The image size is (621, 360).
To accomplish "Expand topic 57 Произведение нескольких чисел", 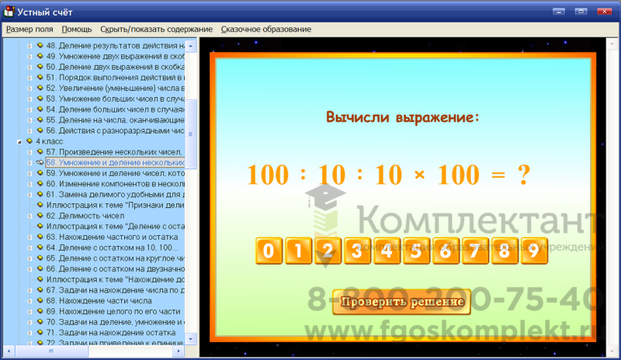I will point(29,152).
